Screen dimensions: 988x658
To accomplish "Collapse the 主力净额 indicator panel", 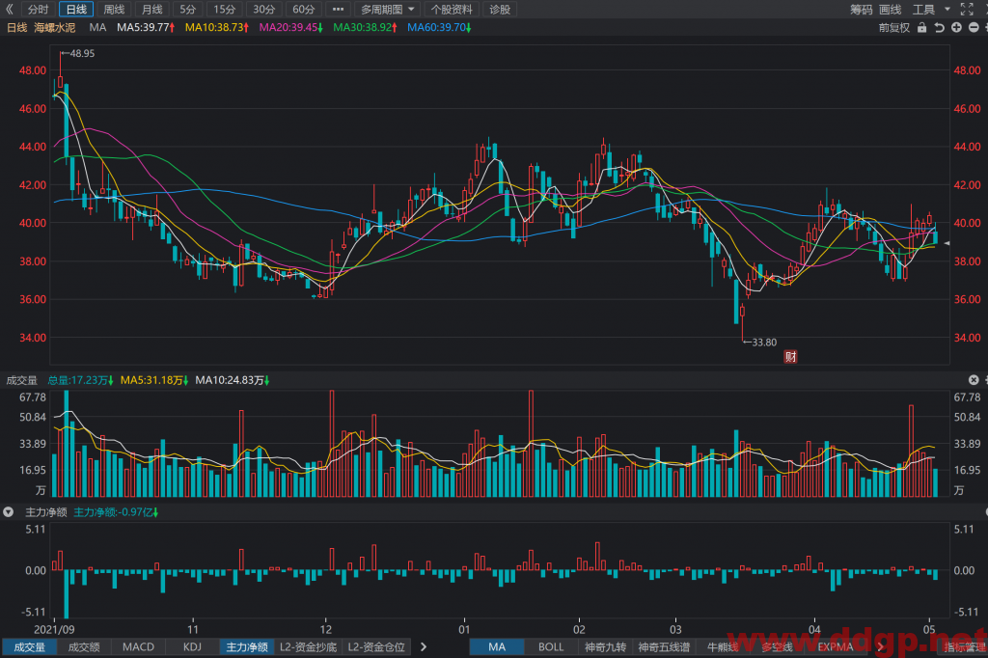I will click(x=8, y=512).
